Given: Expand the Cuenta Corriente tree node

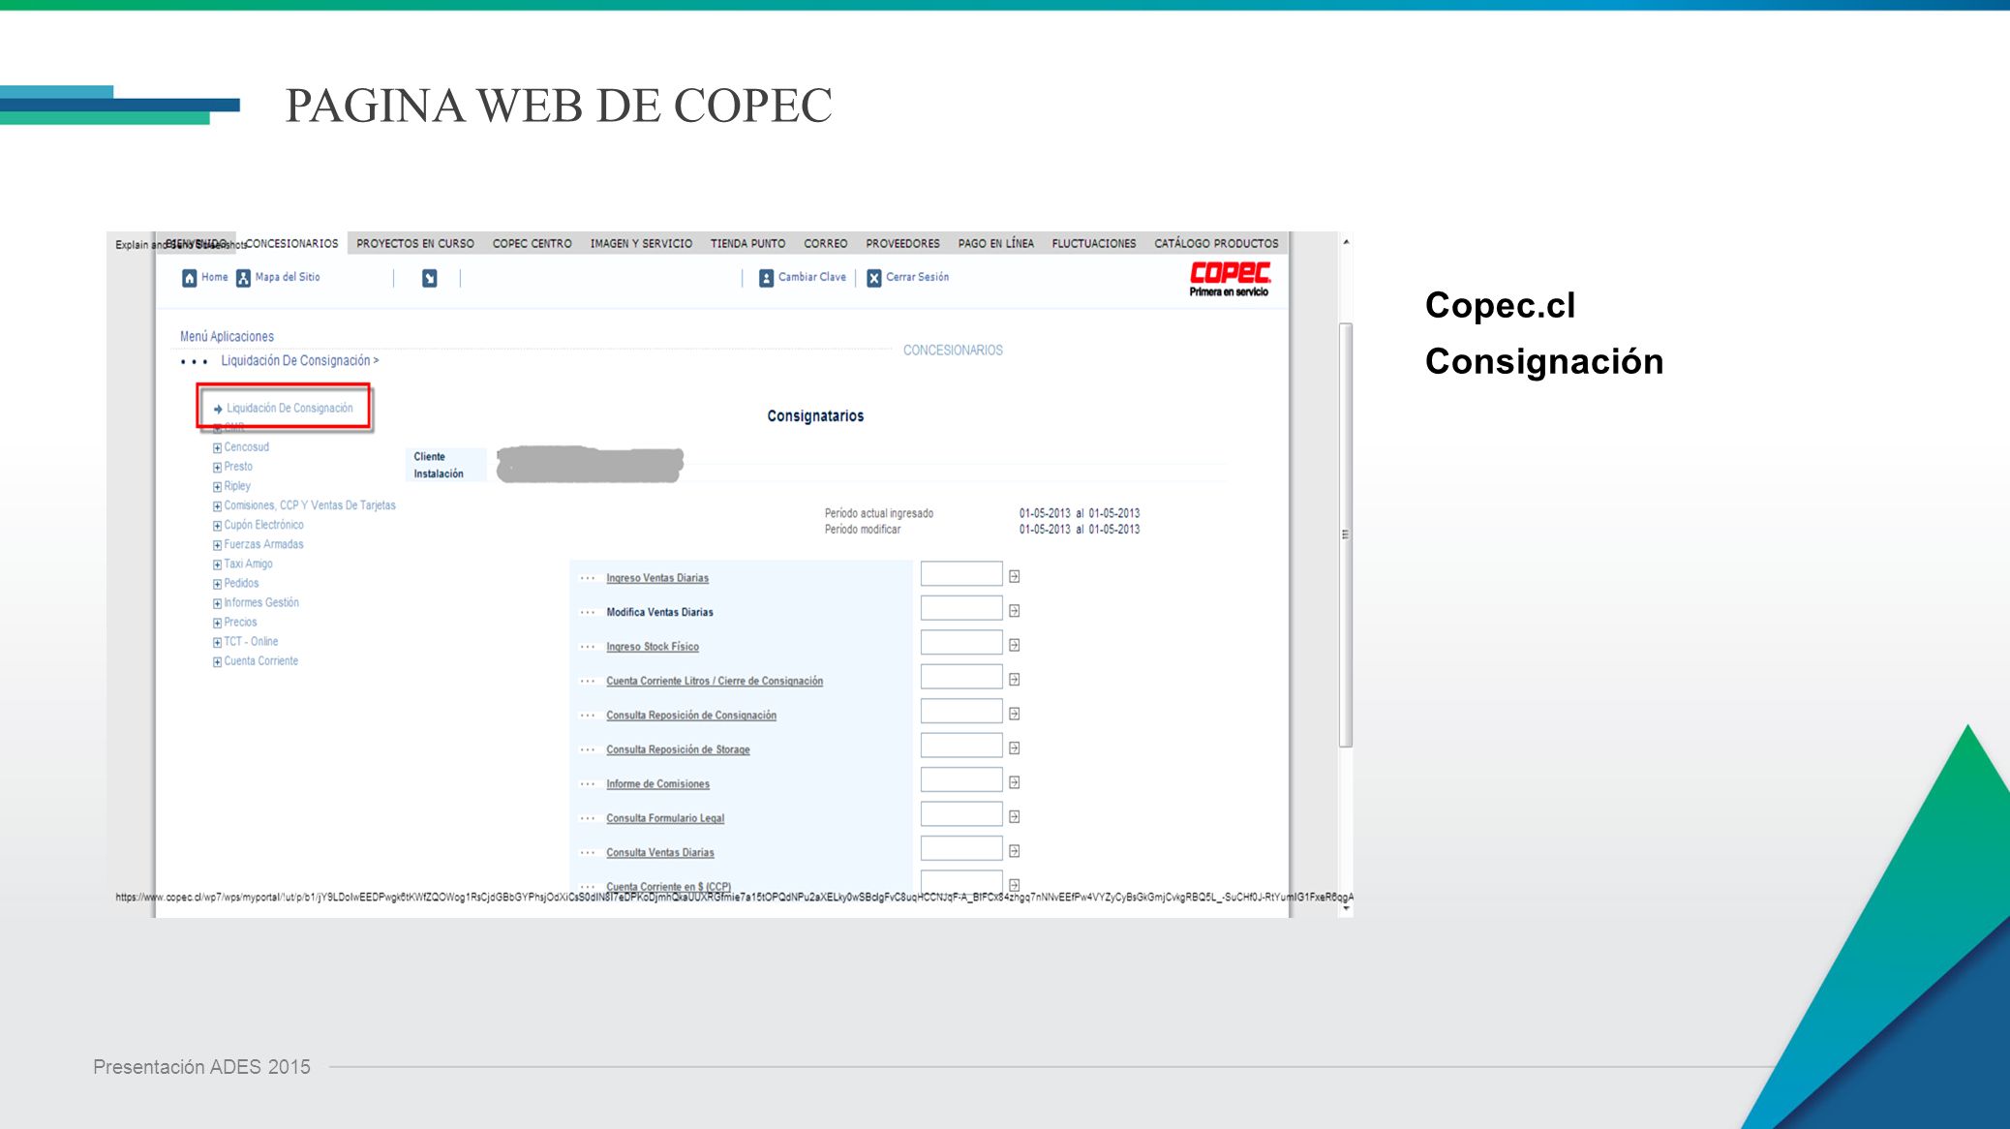Looking at the screenshot, I should tap(217, 662).
